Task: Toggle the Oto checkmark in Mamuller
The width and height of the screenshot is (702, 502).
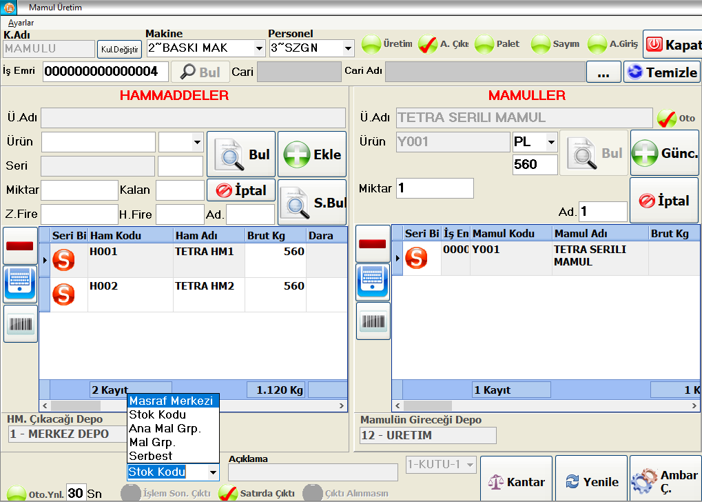Action: [666, 119]
